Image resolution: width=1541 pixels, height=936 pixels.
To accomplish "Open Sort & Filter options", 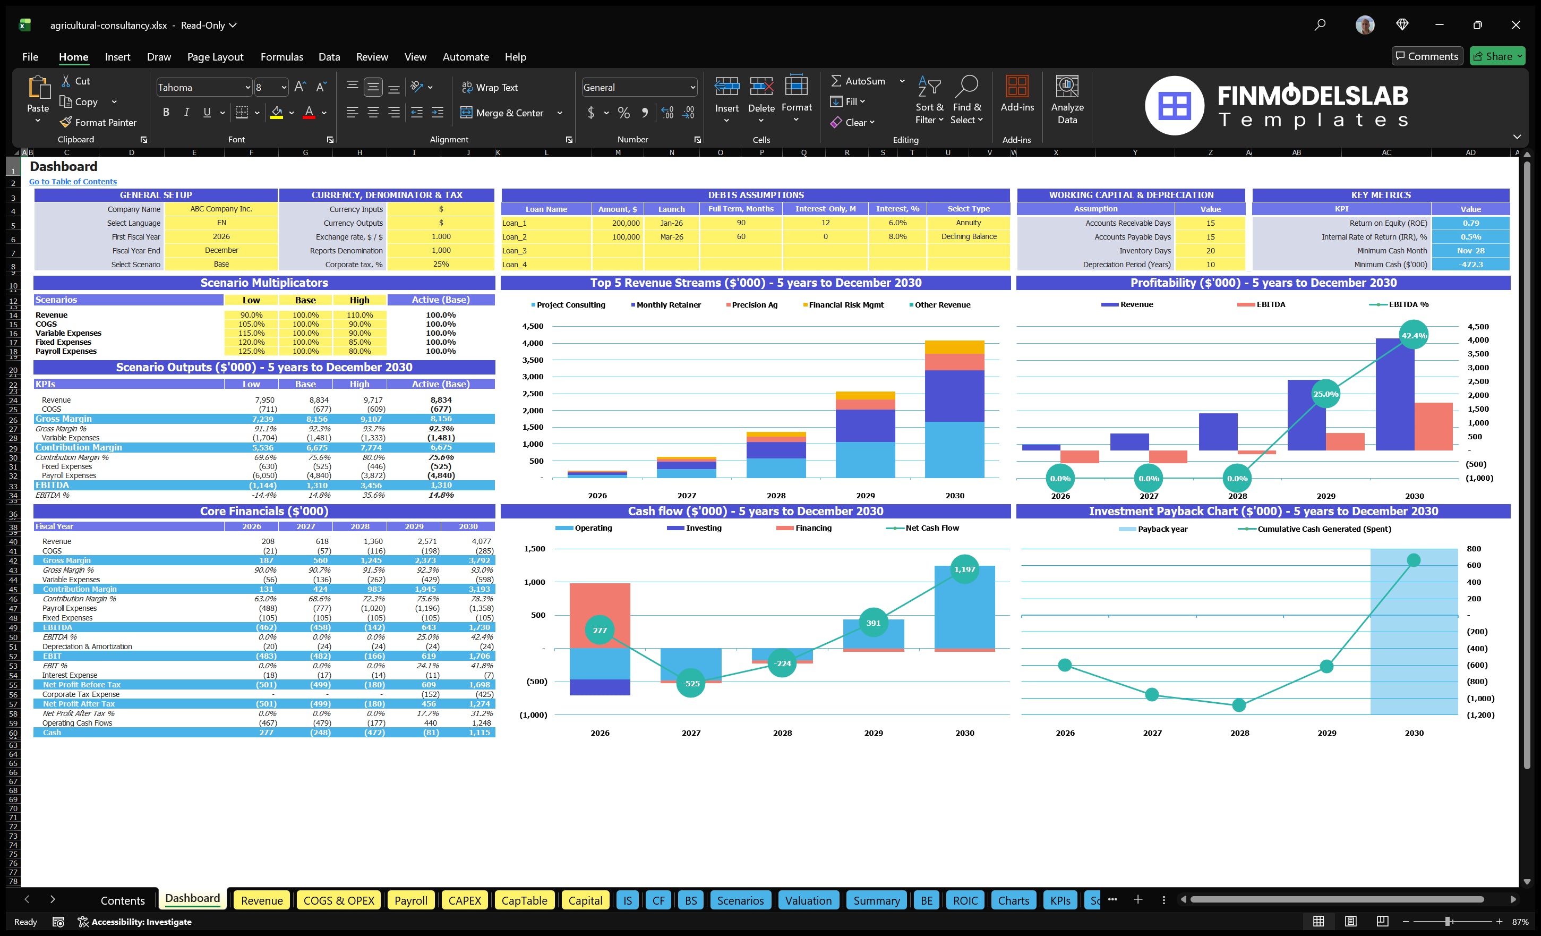I will pyautogui.click(x=929, y=100).
